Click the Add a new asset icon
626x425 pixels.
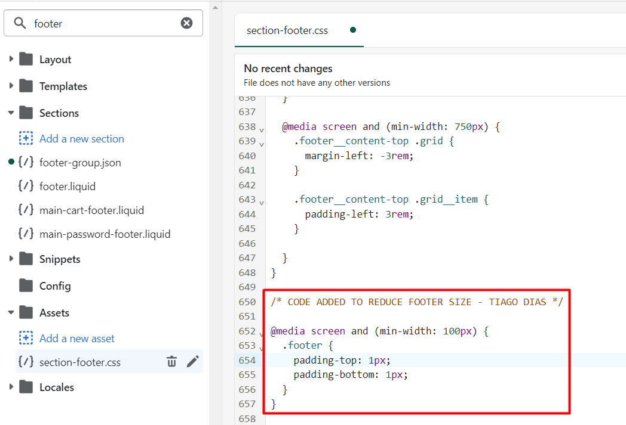[x=25, y=338]
